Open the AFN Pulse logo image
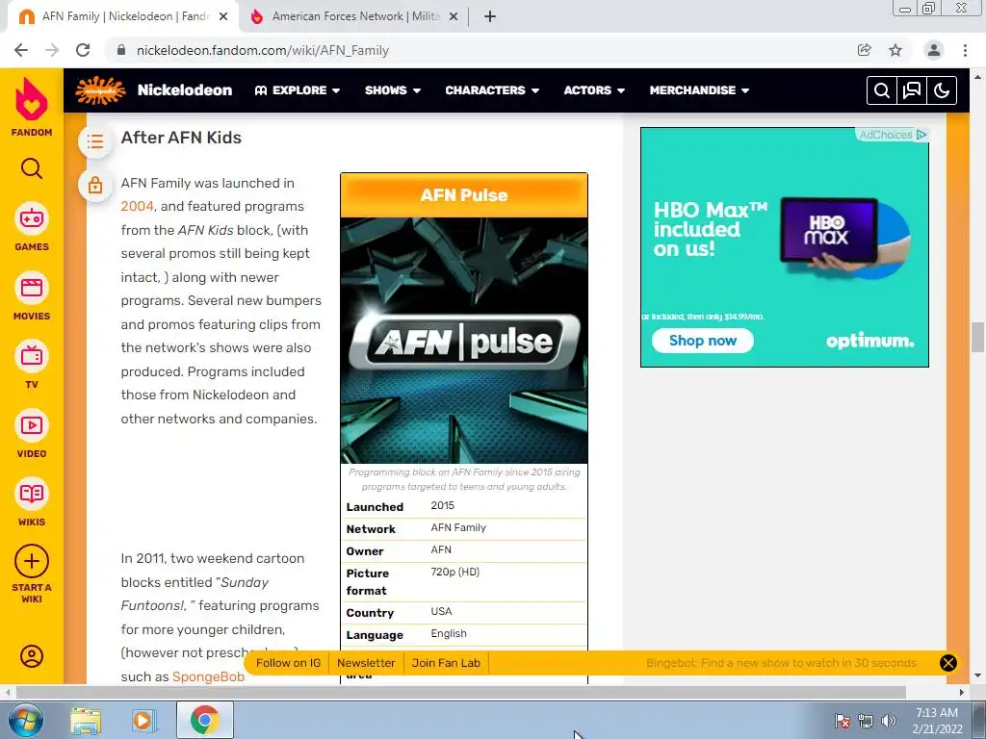Image resolution: width=986 pixels, height=739 pixels. coord(464,341)
